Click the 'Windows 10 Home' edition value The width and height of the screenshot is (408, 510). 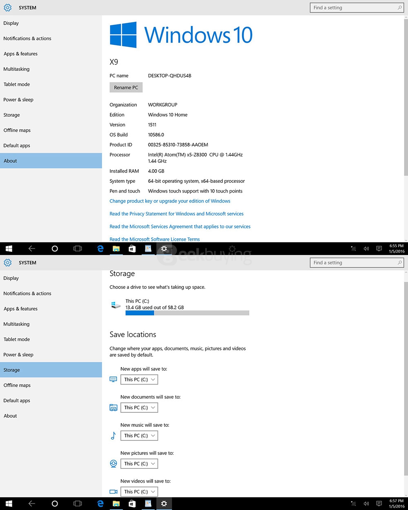[168, 115]
